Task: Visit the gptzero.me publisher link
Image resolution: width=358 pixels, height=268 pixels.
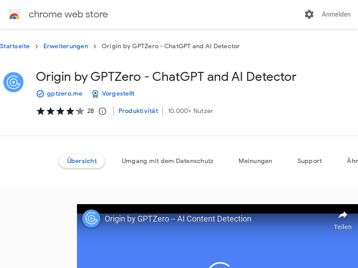Action: [x=64, y=94]
